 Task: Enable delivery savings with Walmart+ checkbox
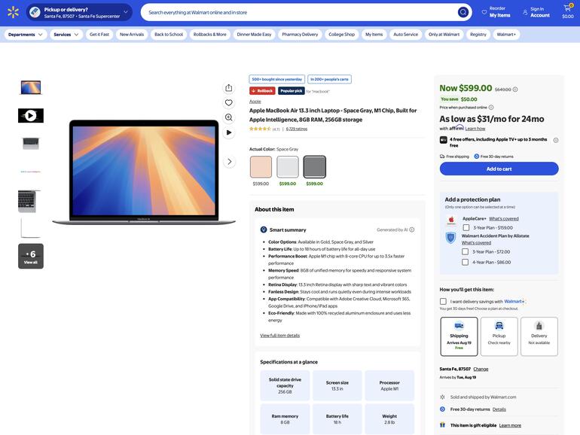(443, 302)
